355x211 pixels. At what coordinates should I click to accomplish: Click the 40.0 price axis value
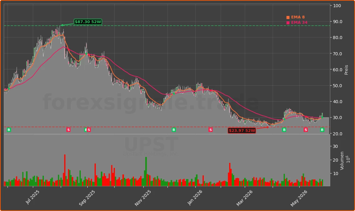click(337, 102)
